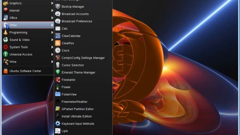Open the Broadcast Preferences entry

pyautogui.click(x=83, y=21)
